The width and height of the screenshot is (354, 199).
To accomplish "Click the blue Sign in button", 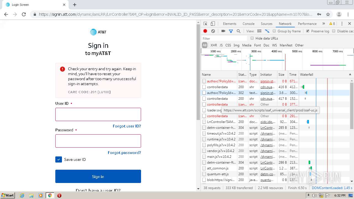I will coord(98,176).
